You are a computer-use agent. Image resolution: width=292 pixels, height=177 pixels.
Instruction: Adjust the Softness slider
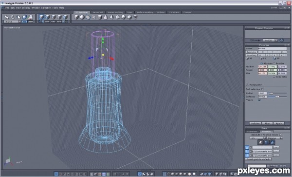277,97
